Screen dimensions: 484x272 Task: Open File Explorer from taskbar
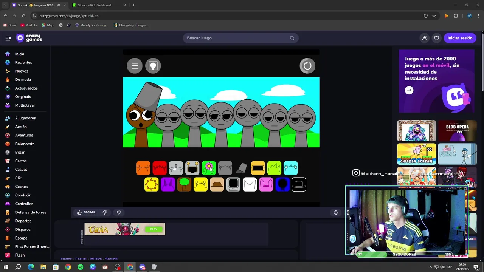tap(43, 267)
